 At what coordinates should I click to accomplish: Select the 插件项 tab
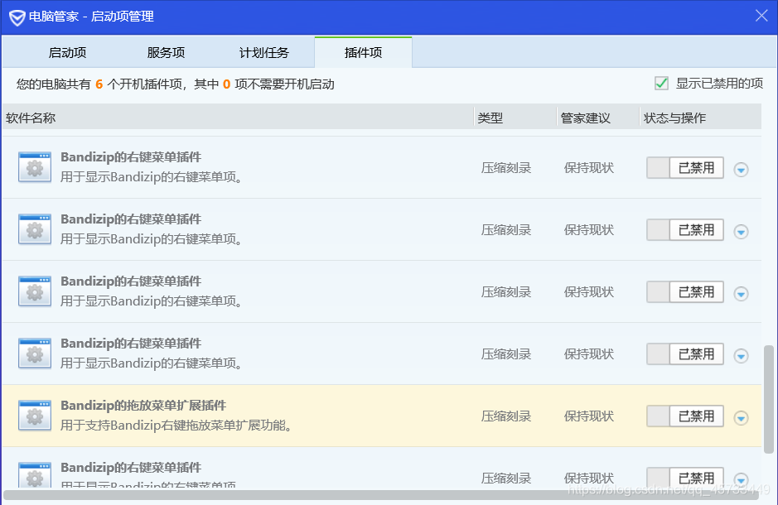tap(363, 52)
